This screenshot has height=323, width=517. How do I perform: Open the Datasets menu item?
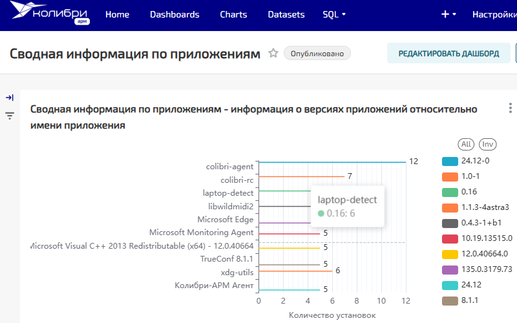pos(286,14)
